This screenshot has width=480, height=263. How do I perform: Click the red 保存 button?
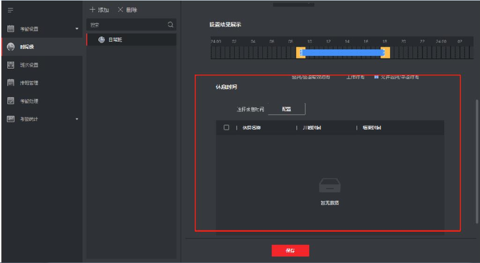click(x=290, y=250)
